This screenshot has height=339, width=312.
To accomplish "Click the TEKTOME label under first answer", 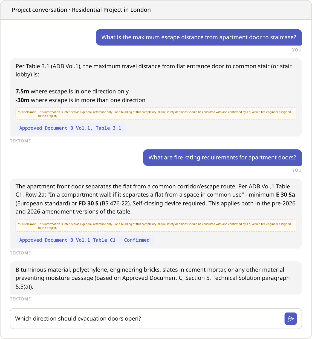I will click(21, 141).
